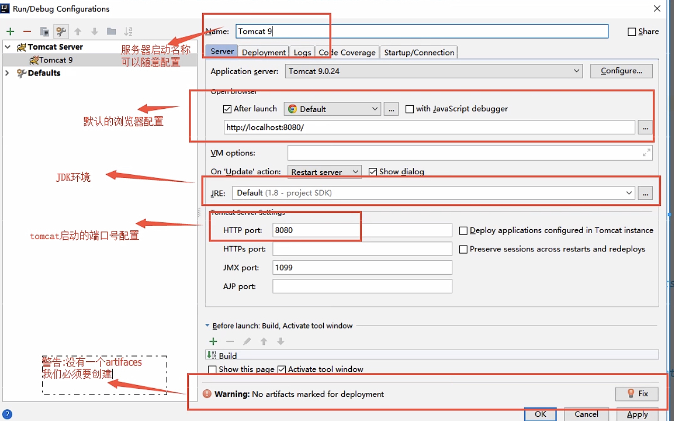This screenshot has width=674, height=421.
Task: Open the JRE dropdown
Action: coord(433,193)
